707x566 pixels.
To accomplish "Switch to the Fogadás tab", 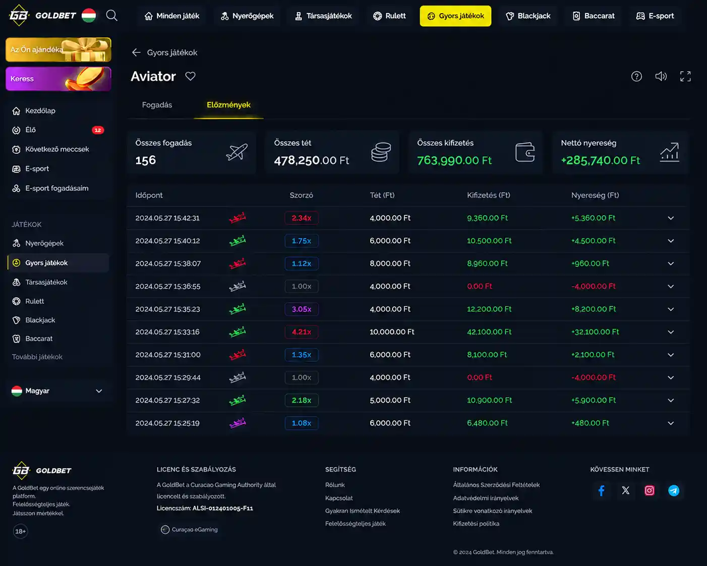I will click(x=157, y=105).
